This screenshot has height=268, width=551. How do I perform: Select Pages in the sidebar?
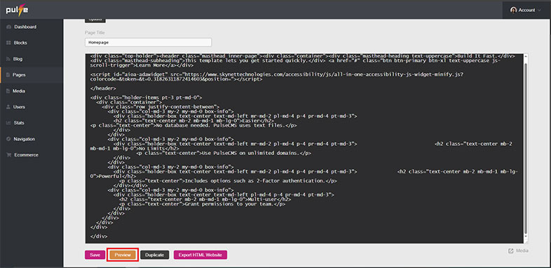coord(20,75)
